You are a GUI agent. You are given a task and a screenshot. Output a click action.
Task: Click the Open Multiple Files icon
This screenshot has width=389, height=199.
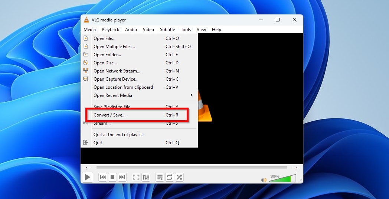86,47
